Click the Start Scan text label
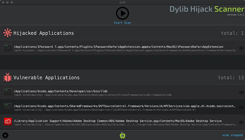This screenshot has width=245, height=140. coord(122,23)
